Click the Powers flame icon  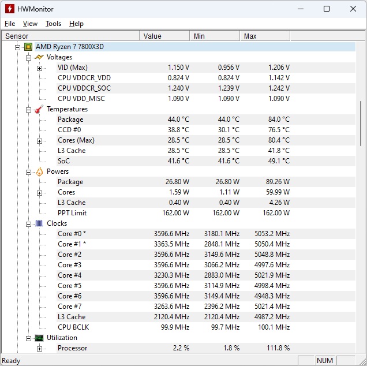[39, 171]
